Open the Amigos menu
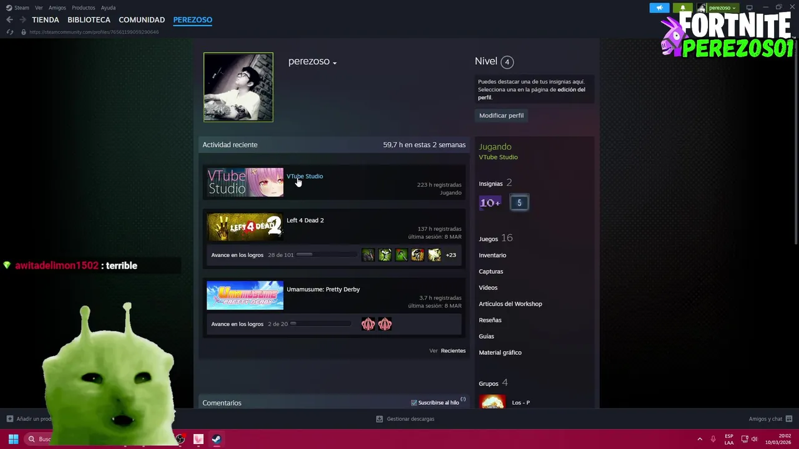 pyautogui.click(x=57, y=7)
